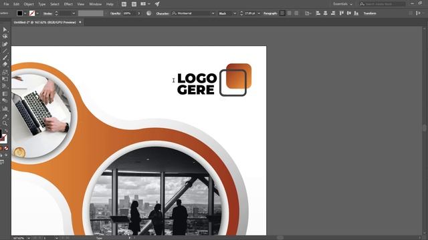The image size is (428, 240).
Task: Switch to the Untitled-2 document tab
Action: (45, 22)
